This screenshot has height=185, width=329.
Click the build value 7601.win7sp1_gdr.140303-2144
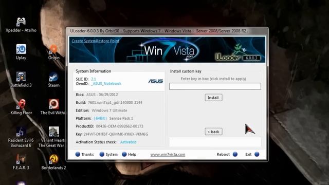(115, 102)
